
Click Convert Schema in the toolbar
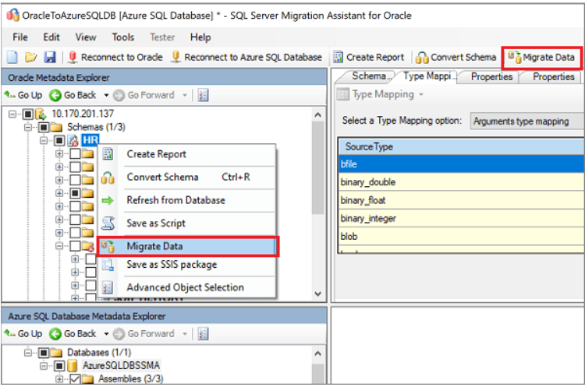point(456,57)
